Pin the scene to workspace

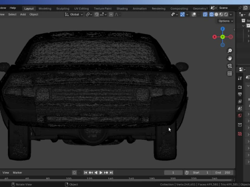(240, 8)
